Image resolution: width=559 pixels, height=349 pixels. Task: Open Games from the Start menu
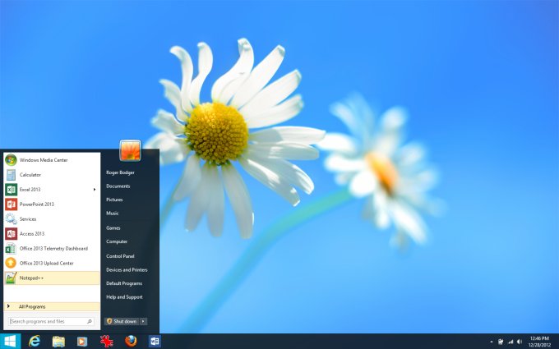tap(113, 228)
